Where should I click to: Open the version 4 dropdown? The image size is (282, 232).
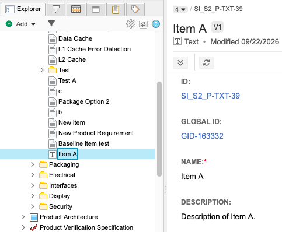pyautogui.click(x=180, y=9)
